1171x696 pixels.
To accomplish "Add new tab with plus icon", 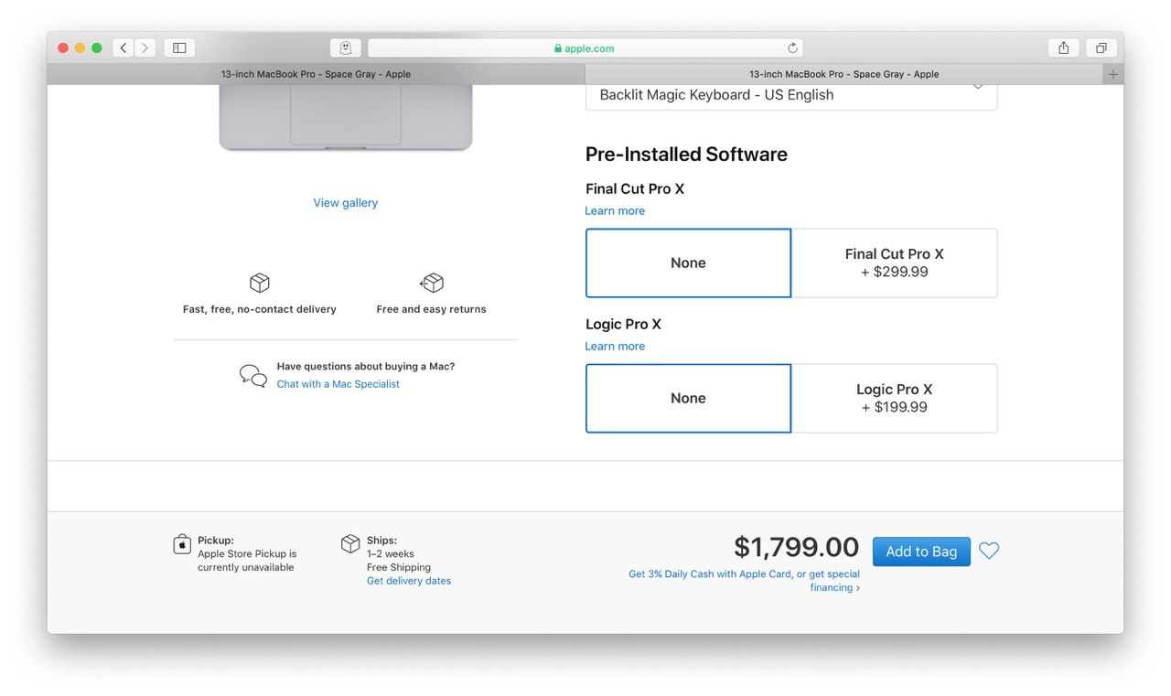I will [1113, 74].
